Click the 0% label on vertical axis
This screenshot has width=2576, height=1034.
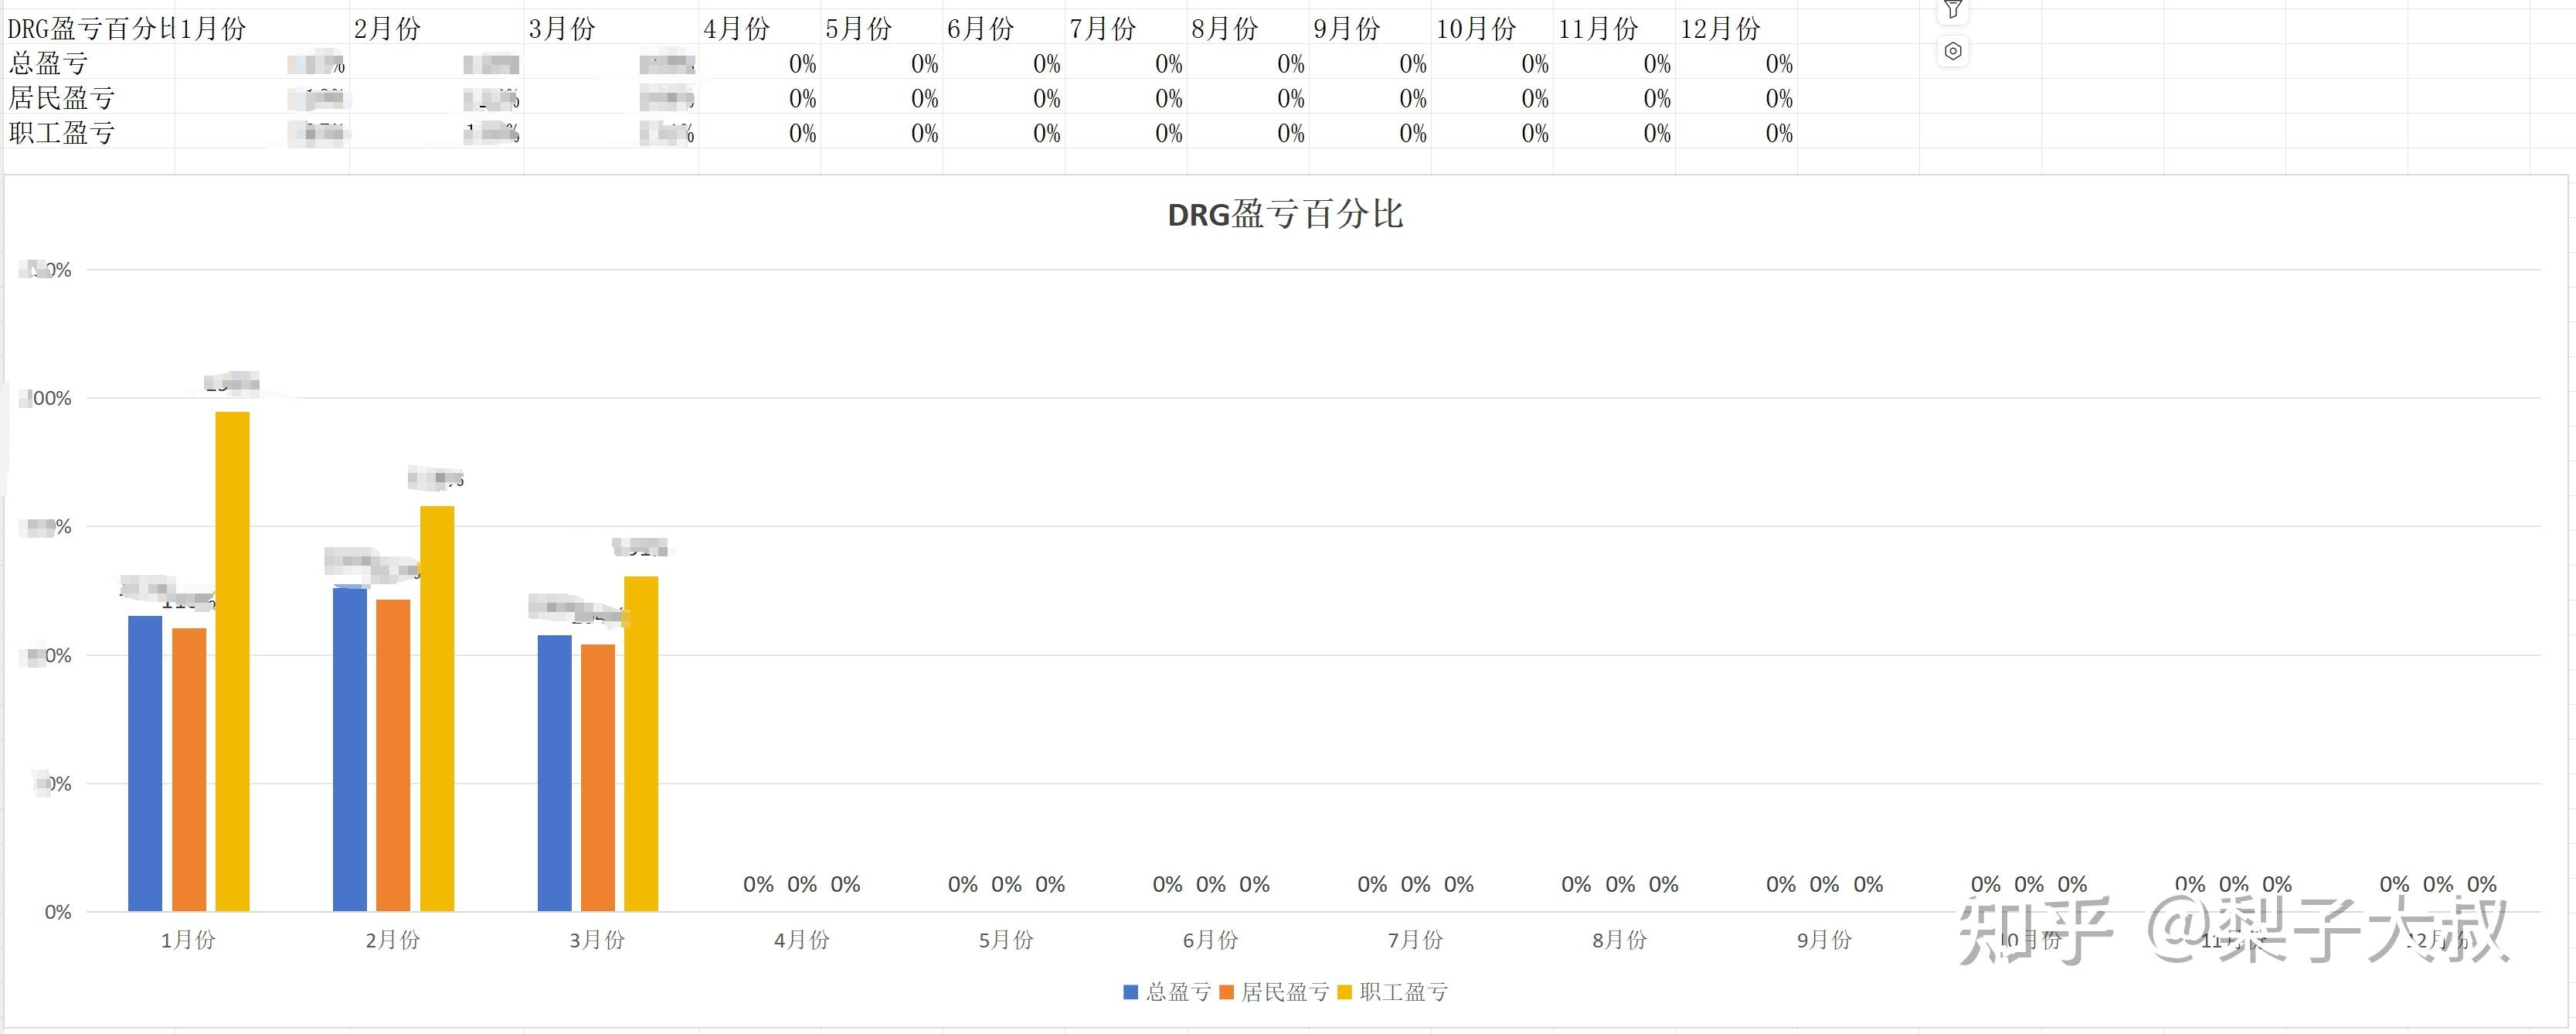pyautogui.click(x=58, y=912)
